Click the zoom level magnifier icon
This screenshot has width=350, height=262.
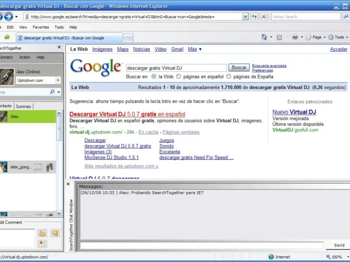[329, 257]
